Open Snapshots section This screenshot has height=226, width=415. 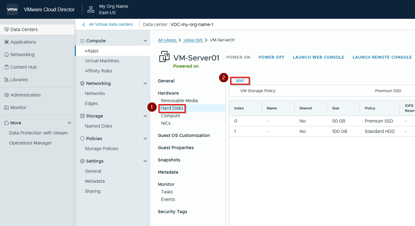click(x=169, y=160)
